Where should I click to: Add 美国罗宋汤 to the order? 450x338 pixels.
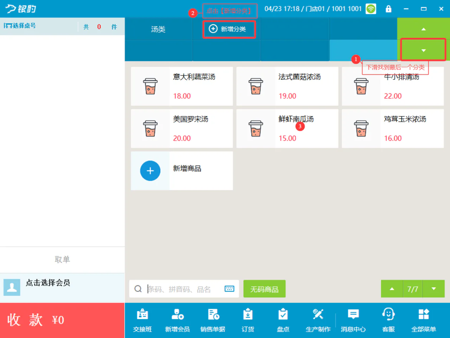click(x=182, y=129)
